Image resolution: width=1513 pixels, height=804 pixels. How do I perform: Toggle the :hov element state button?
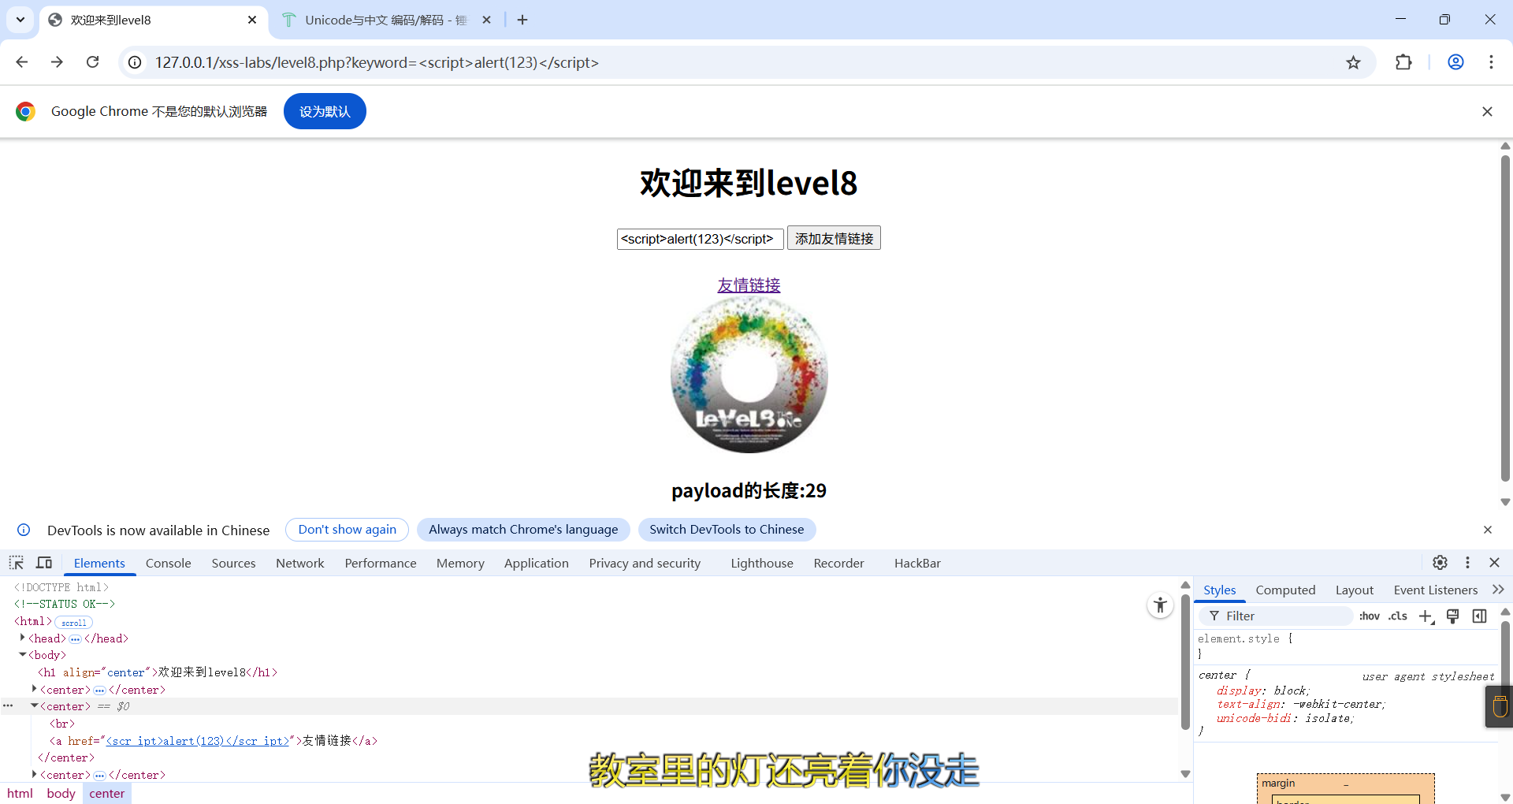[1370, 616]
